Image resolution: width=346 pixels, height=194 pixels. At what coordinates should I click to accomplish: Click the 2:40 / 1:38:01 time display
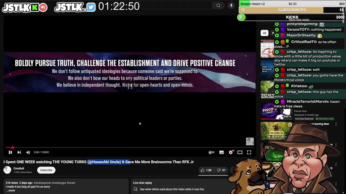41,152
